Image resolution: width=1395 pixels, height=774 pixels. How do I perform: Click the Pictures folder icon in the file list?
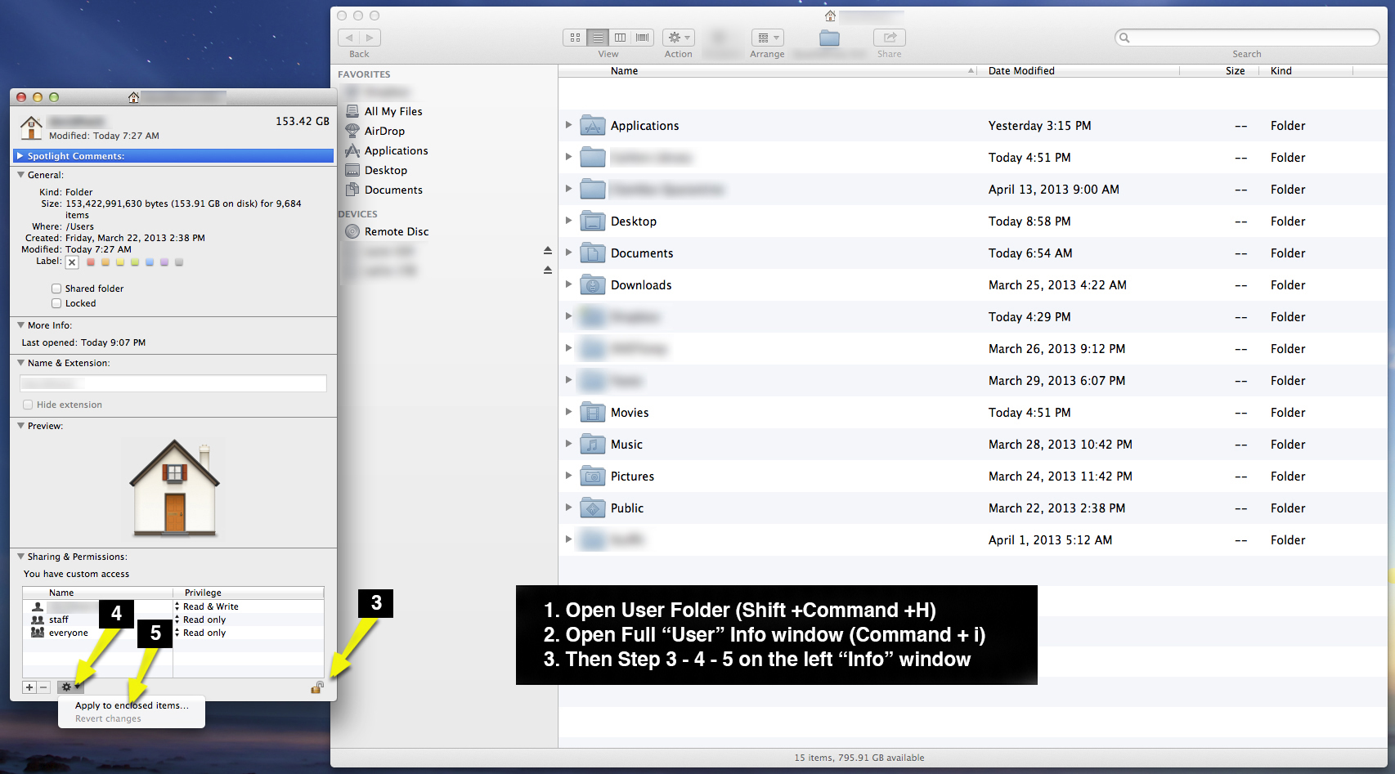[593, 476]
